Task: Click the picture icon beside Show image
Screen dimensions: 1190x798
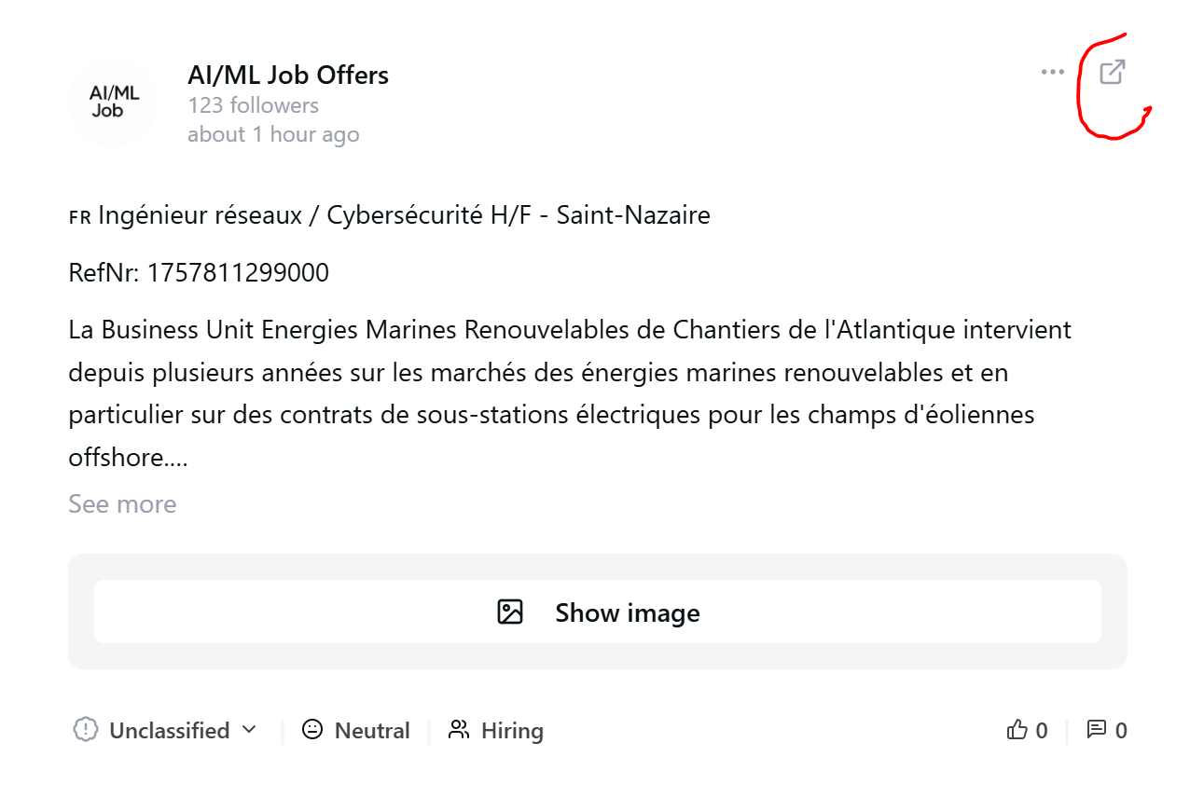Action: point(510,612)
